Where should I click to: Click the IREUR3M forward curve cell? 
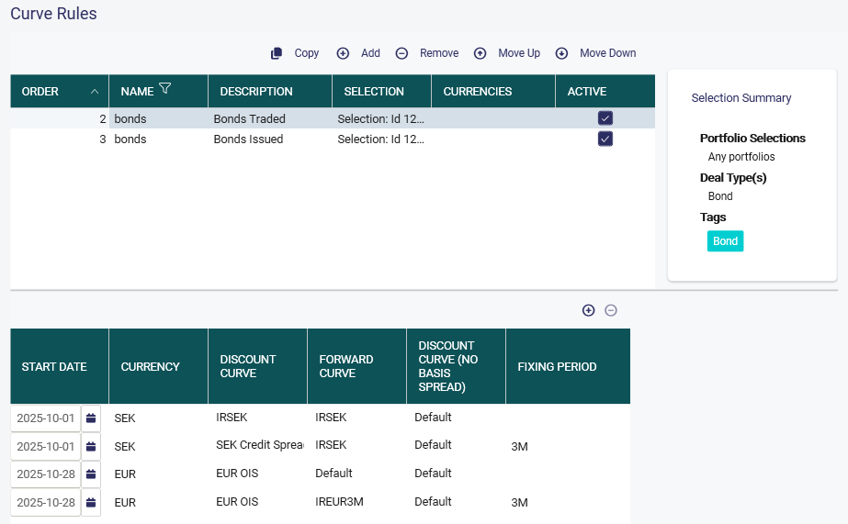pyautogui.click(x=337, y=502)
